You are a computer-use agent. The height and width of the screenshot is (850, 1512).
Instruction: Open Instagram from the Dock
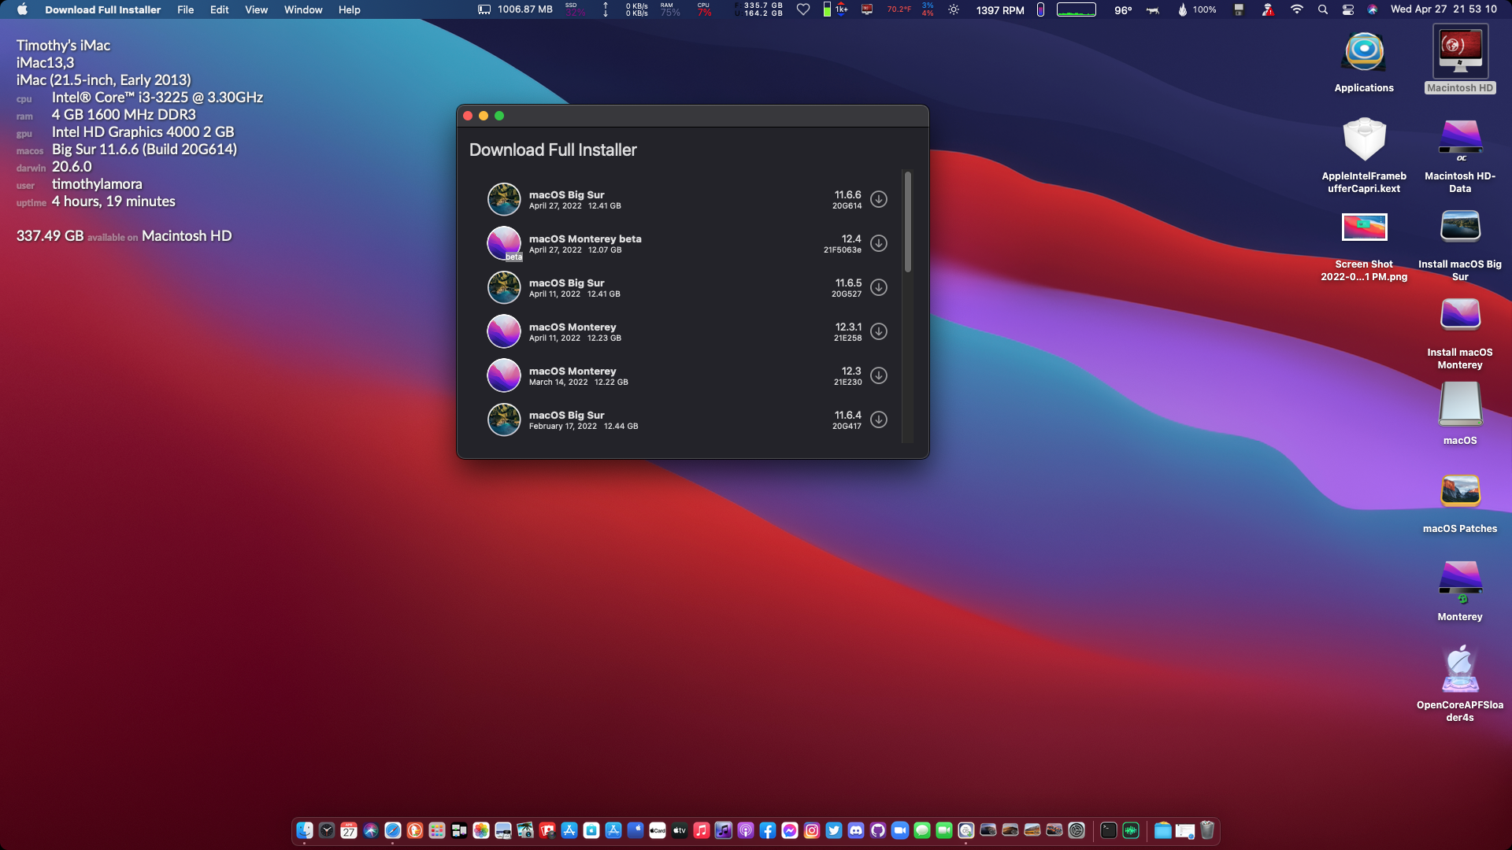pos(812,830)
